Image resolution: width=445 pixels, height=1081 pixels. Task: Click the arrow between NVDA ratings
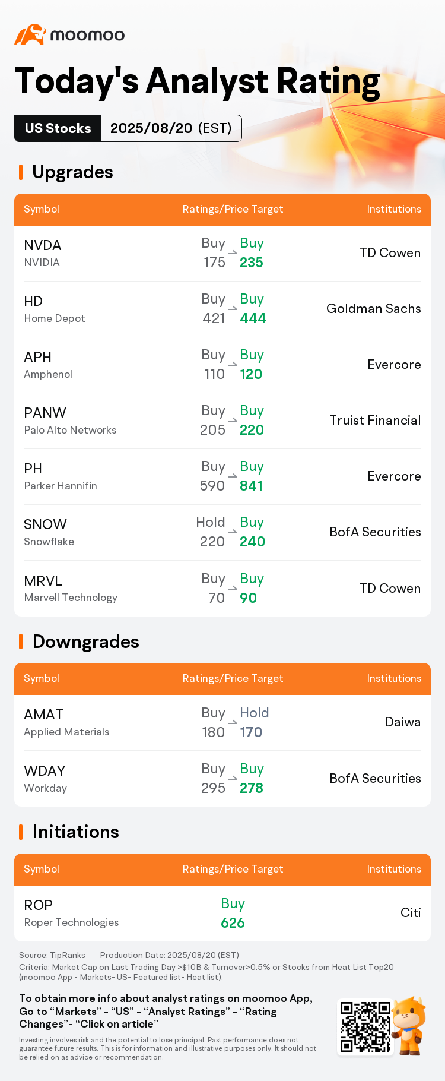233,253
